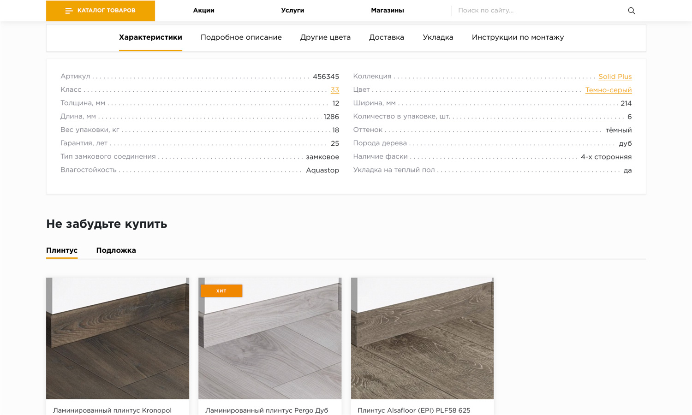Go to Услуги in the header

[x=292, y=11]
